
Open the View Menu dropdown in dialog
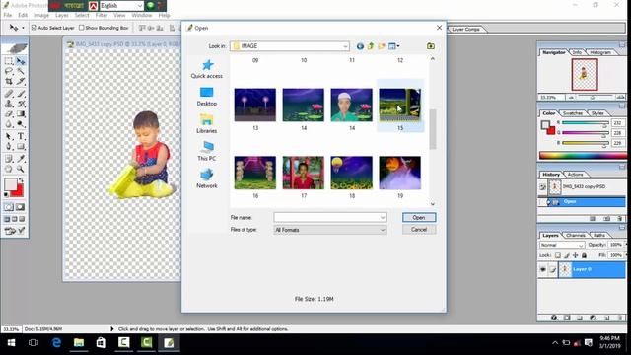(x=394, y=46)
